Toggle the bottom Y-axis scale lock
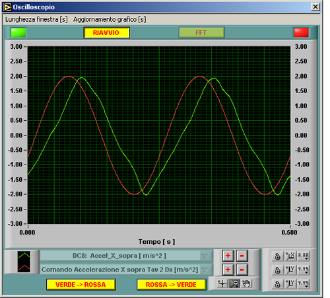 coord(277,284)
